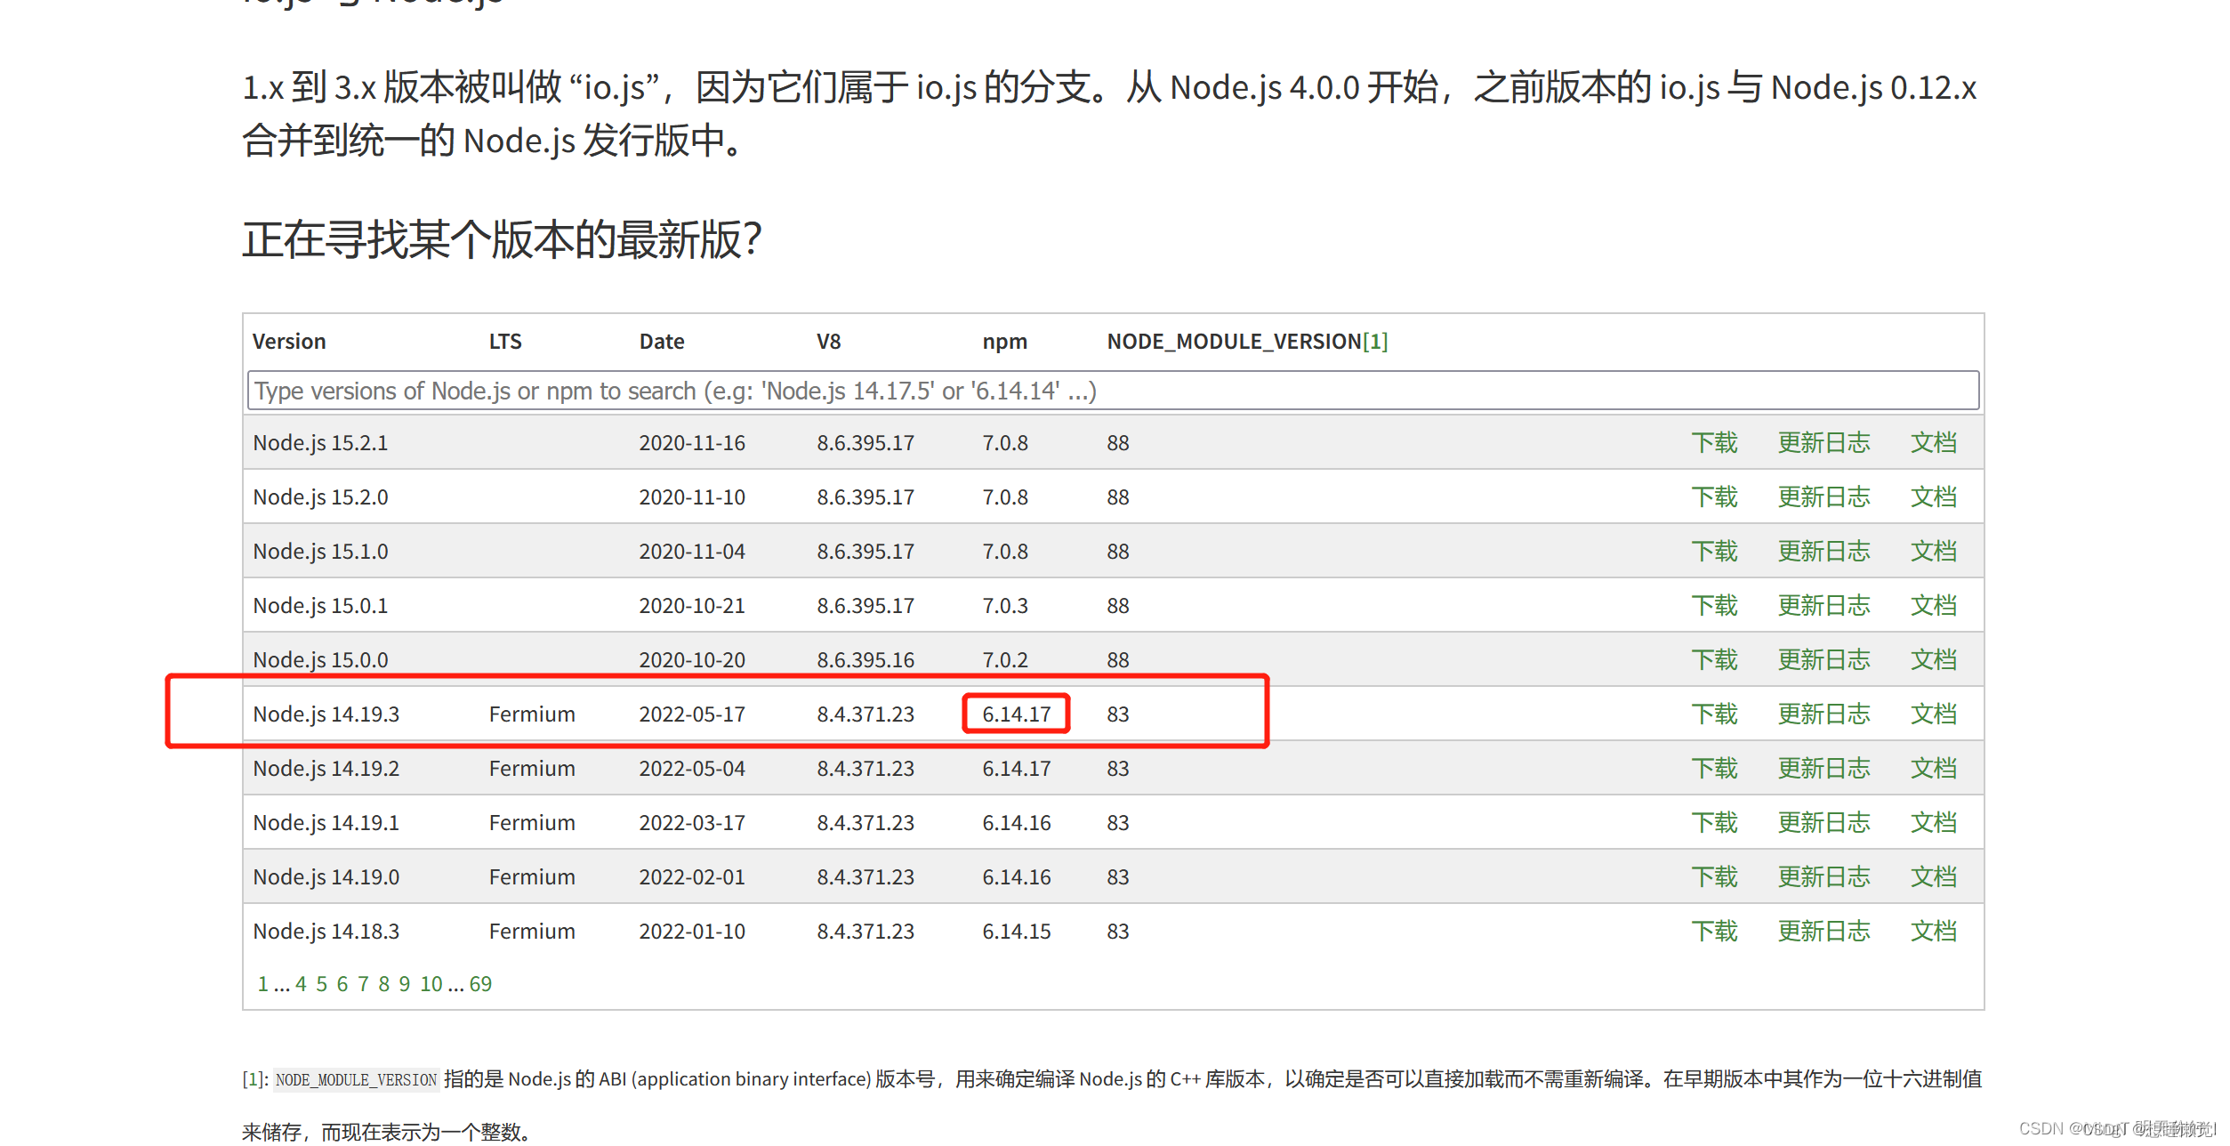Go to pagination page 4

click(301, 984)
